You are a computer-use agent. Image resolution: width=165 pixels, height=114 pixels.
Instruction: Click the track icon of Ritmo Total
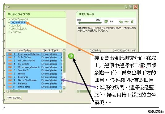click(x=10, y=87)
